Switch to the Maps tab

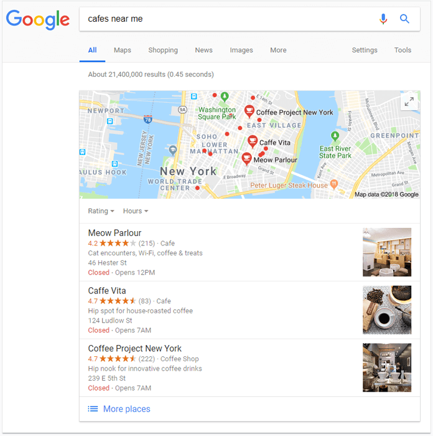click(x=122, y=50)
